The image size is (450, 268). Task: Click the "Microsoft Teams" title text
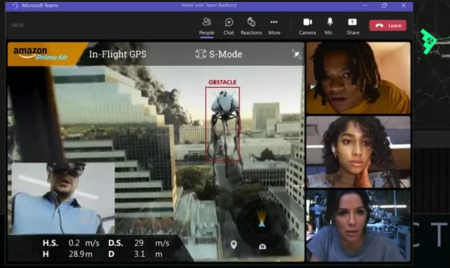pos(40,6)
